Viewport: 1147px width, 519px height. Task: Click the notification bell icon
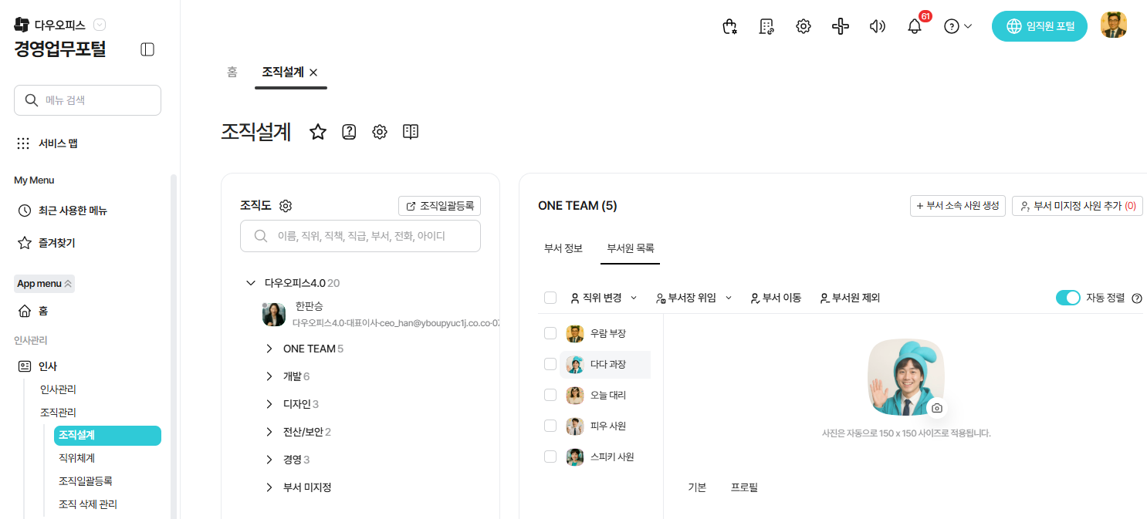pyautogui.click(x=915, y=26)
